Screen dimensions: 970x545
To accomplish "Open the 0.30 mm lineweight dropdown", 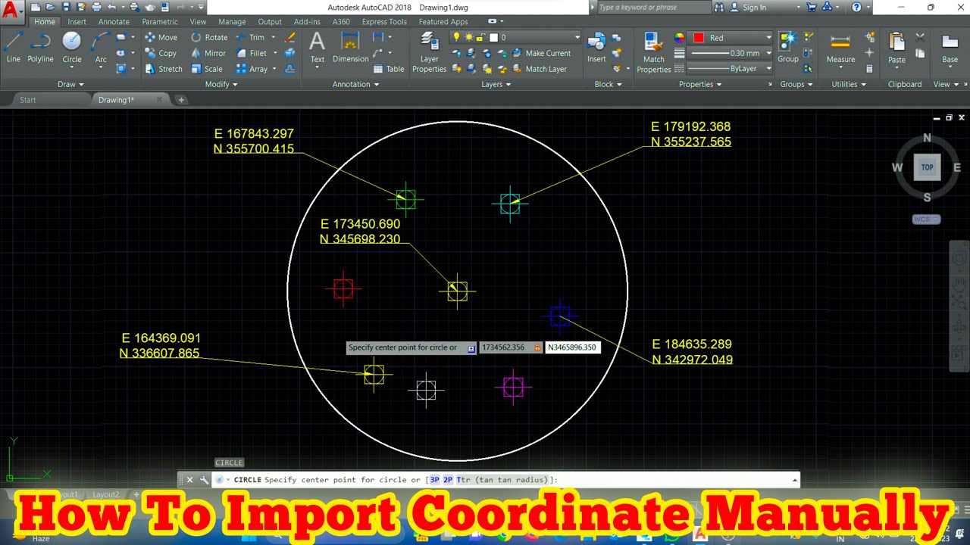I will (768, 53).
